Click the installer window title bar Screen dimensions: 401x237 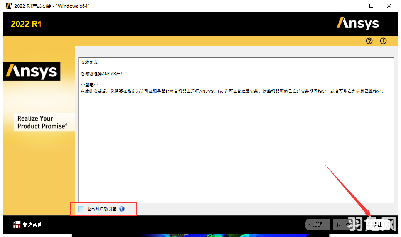click(x=174, y=6)
